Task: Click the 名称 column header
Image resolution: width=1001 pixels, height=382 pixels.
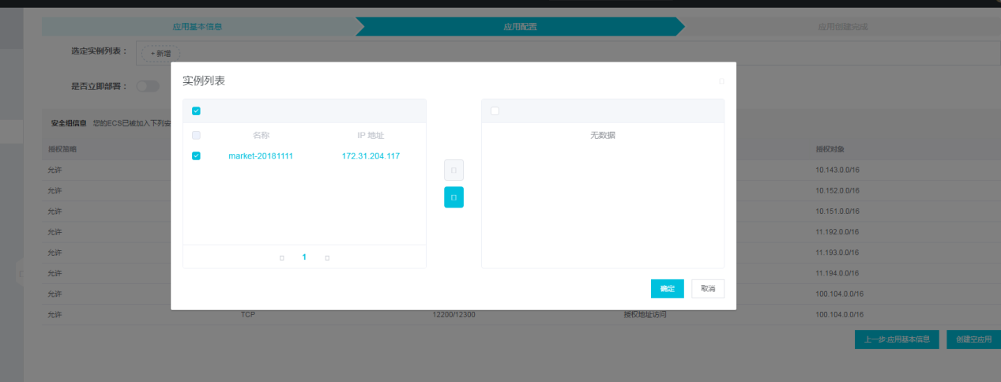Action: point(261,136)
